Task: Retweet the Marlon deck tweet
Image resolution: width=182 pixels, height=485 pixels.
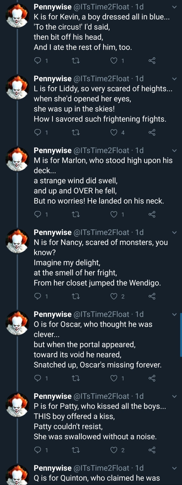Action: 76,214
